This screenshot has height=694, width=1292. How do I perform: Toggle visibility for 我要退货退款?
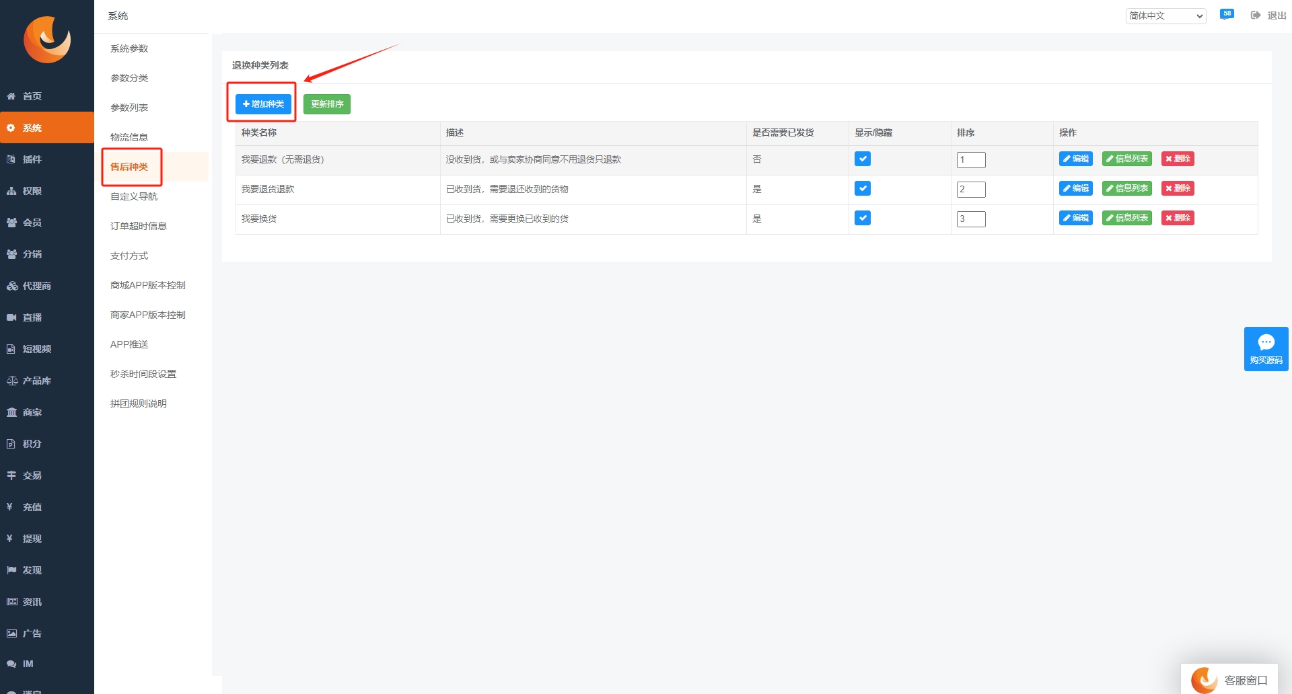(863, 188)
